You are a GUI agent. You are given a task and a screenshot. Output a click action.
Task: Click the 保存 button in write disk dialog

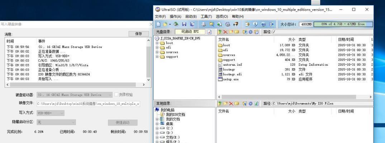coord(139,34)
